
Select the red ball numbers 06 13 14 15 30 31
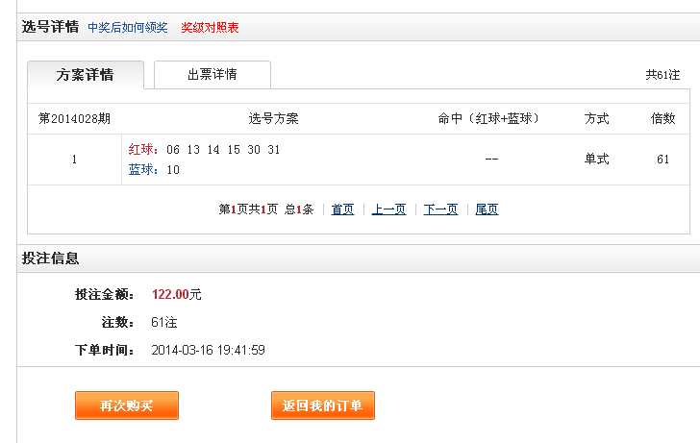tap(223, 150)
